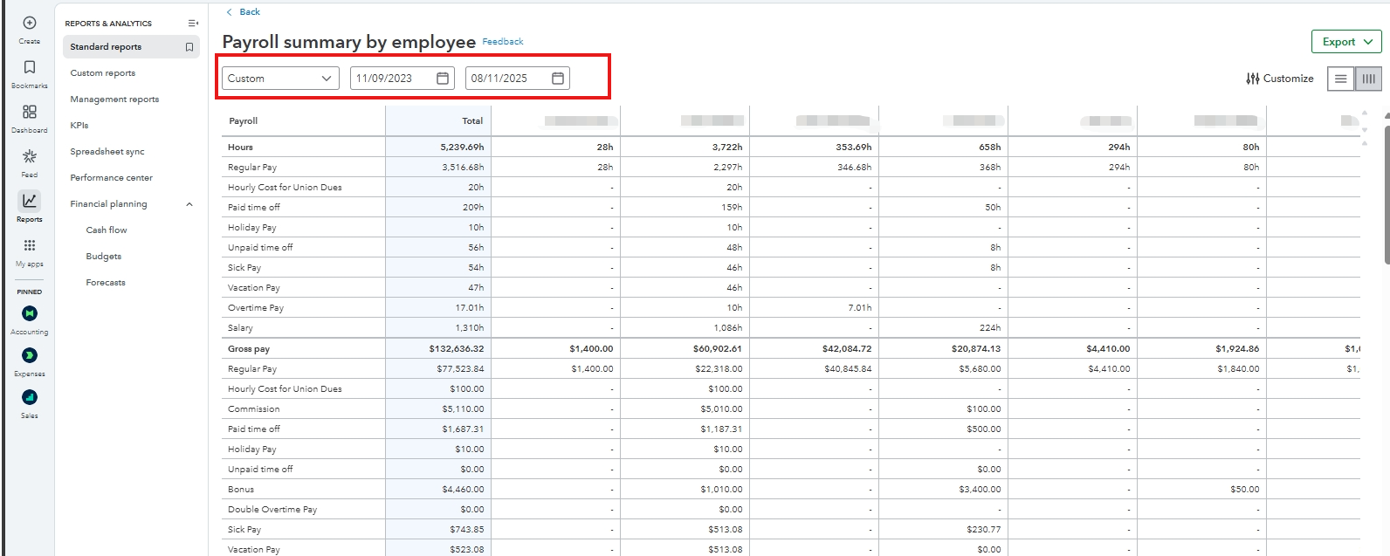Viewport: 1390px width, 556px height.
Task: Open Custom reports menu item
Action: pyautogui.click(x=103, y=73)
